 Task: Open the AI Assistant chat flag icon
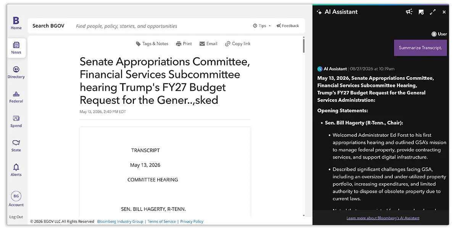coord(421,12)
